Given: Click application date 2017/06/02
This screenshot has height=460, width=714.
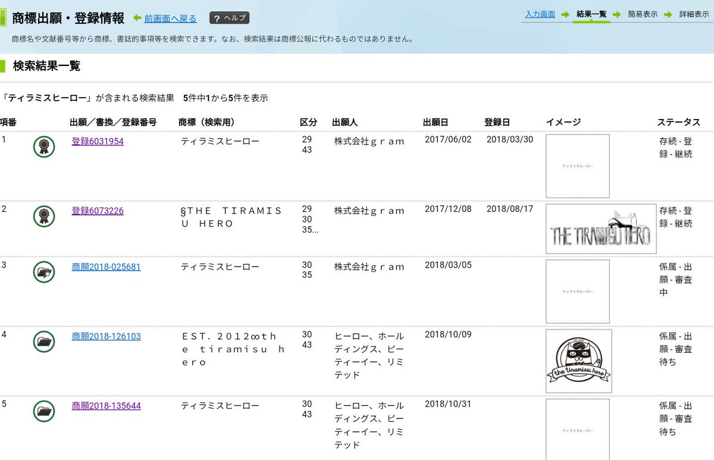Looking at the screenshot, I should (449, 139).
